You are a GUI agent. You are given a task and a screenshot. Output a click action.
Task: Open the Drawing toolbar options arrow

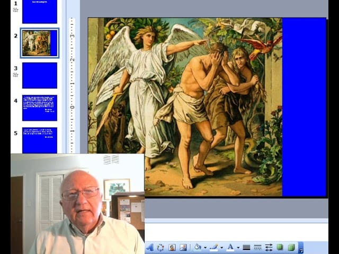click(x=301, y=248)
